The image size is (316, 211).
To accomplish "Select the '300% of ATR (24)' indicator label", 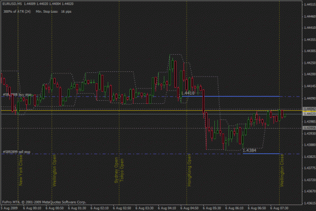I will click(x=17, y=12).
